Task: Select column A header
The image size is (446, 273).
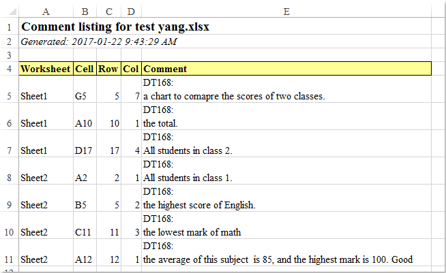Action: (x=46, y=12)
